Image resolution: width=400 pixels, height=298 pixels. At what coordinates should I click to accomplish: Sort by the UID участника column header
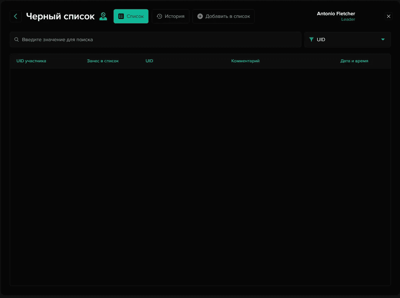(x=31, y=61)
